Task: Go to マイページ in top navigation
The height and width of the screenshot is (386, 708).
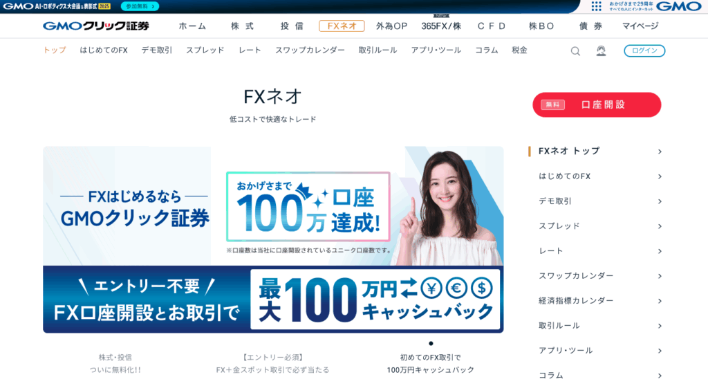Action: pos(640,26)
